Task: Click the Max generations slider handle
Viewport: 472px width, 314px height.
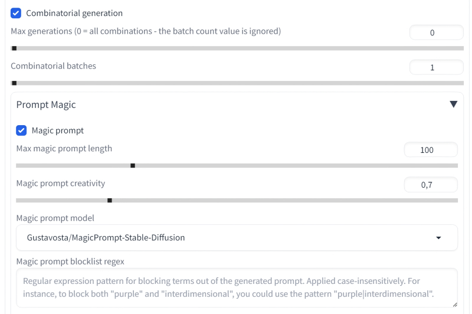Action: (x=14, y=48)
